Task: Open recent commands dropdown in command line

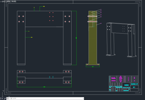Action: [x=8, y=99]
